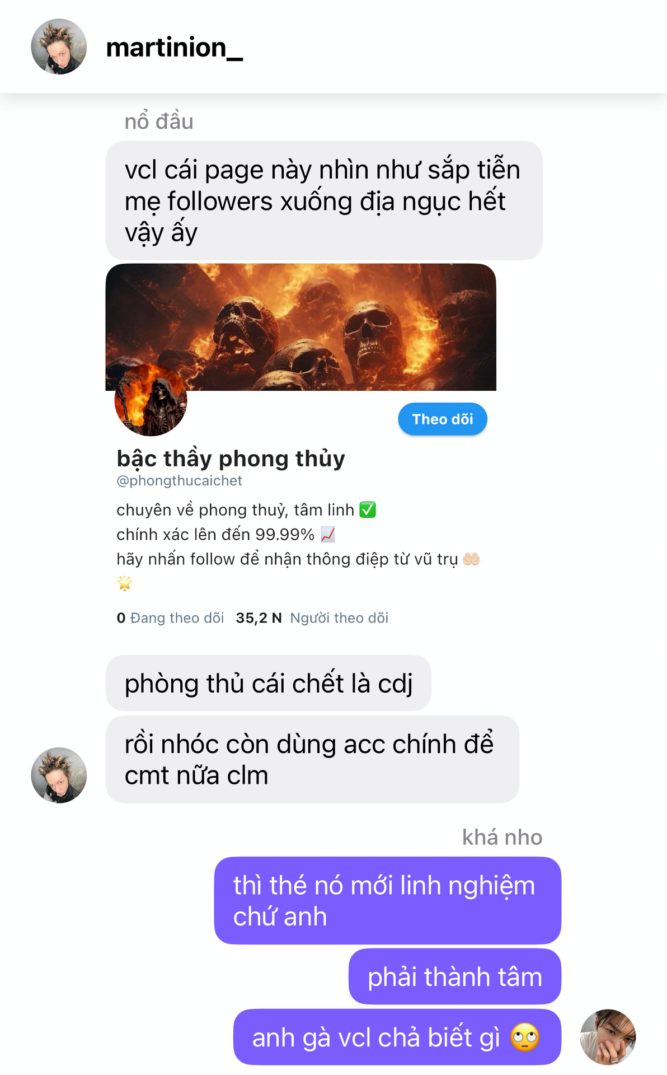Click the sparkle star emoji in bio

click(125, 583)
